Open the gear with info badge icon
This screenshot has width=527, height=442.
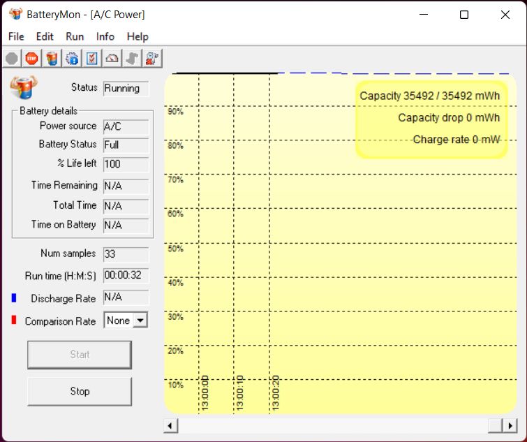(72, 59)
